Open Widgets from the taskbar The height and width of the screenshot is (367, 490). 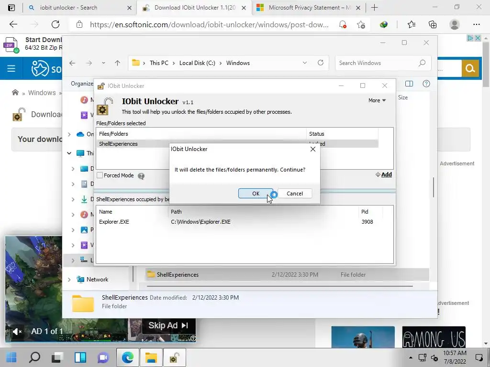click(x=80, y=357)
